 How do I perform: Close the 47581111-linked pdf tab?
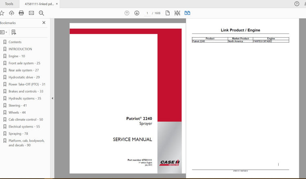[x=57, y=4]
